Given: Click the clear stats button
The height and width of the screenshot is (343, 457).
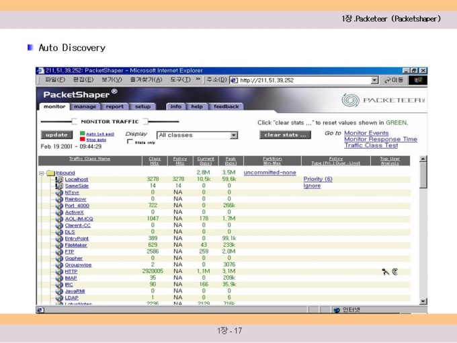Looking at the screenshot, I should (285, 135).
